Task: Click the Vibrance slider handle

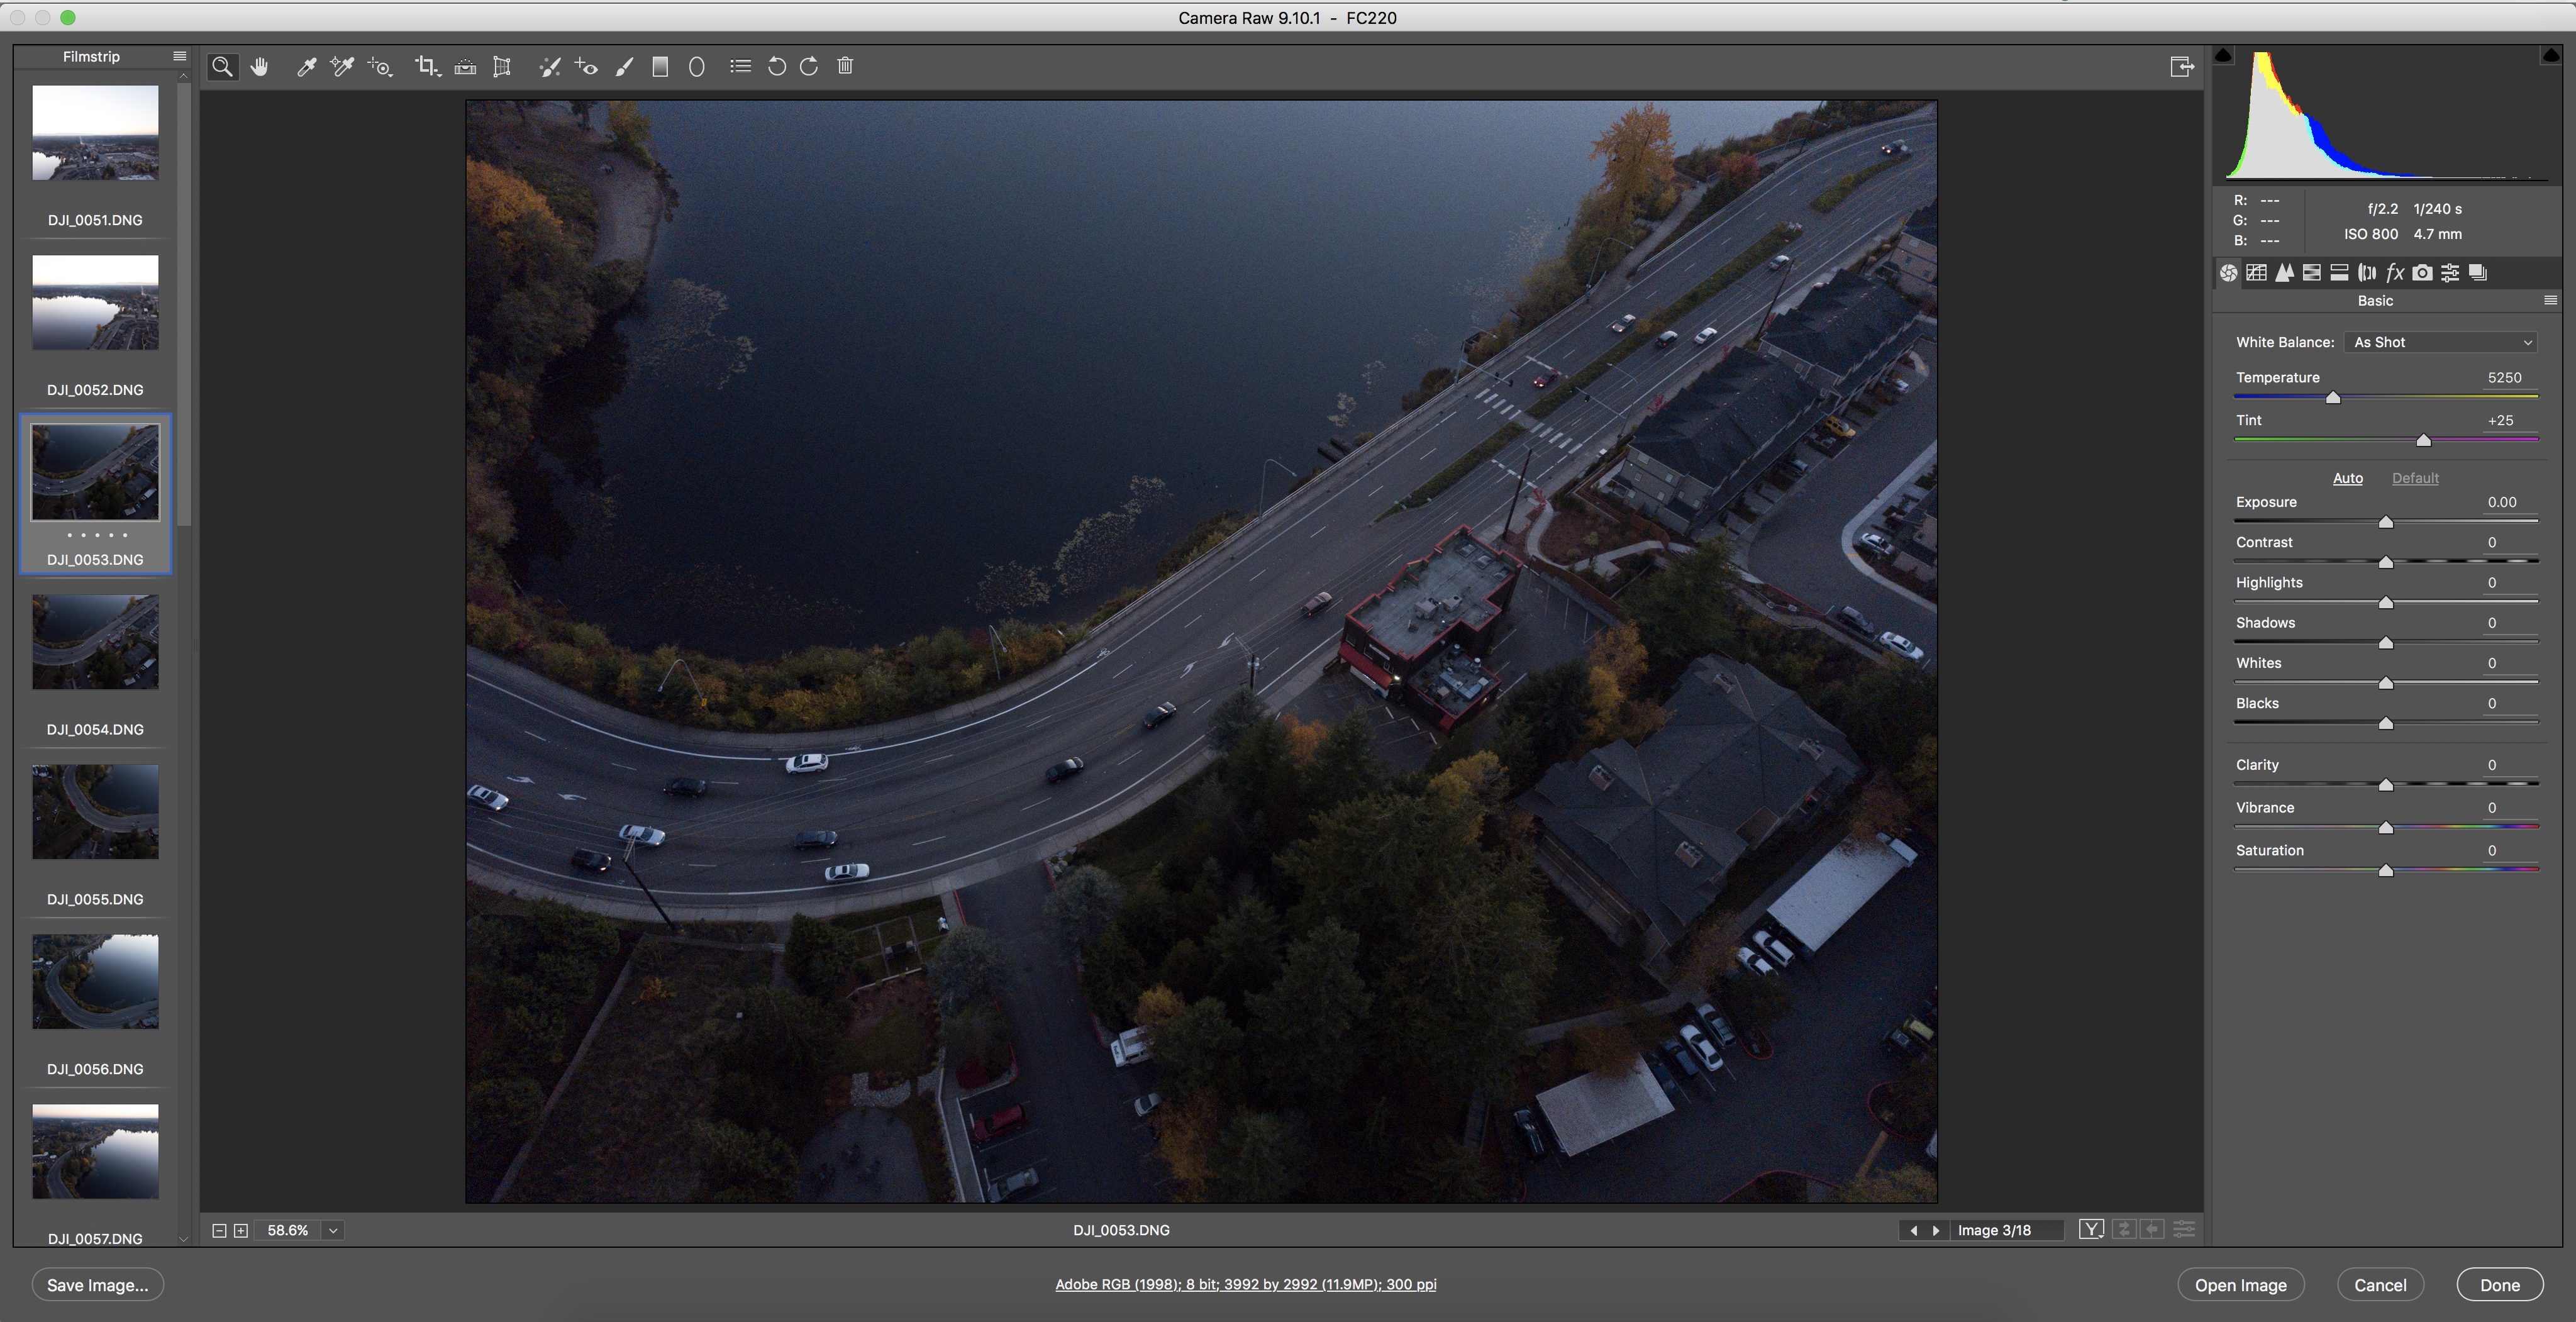Action: pos(2385,827)
